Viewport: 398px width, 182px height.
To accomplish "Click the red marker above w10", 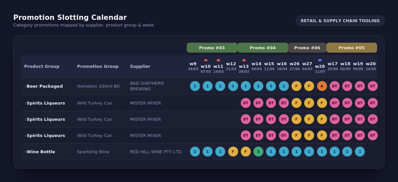I will pos(206,60).
